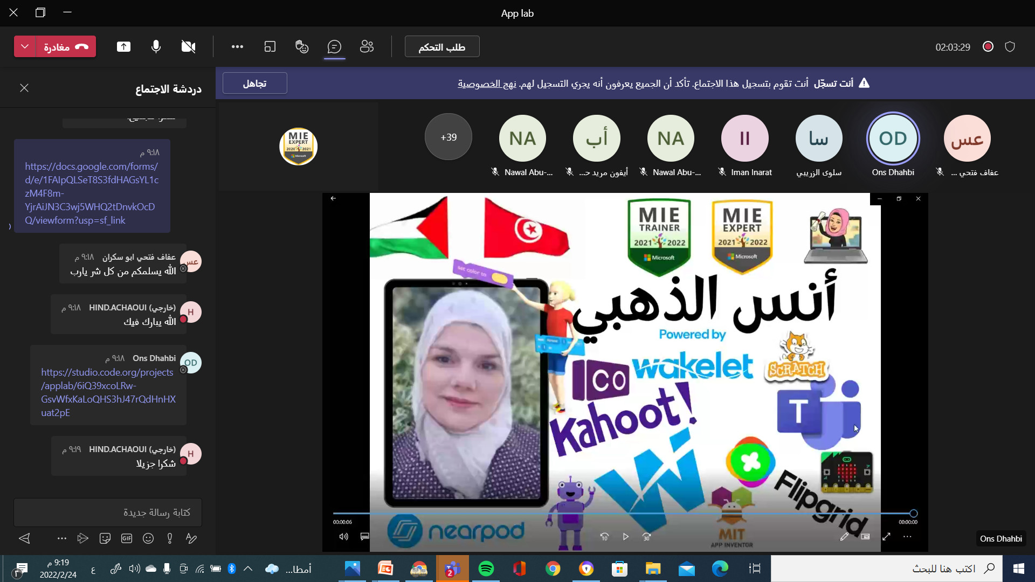1035x582 pixels.
Task: Click the video fullscreen expand arrows
Action: [886, 537]
